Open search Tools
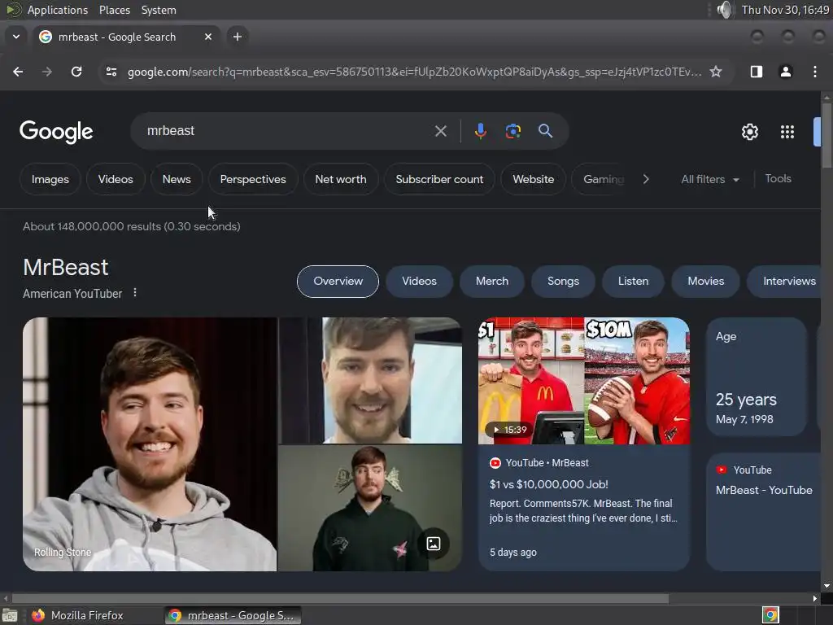The height and width of the screenshot is (625, 833). point(778,178)
